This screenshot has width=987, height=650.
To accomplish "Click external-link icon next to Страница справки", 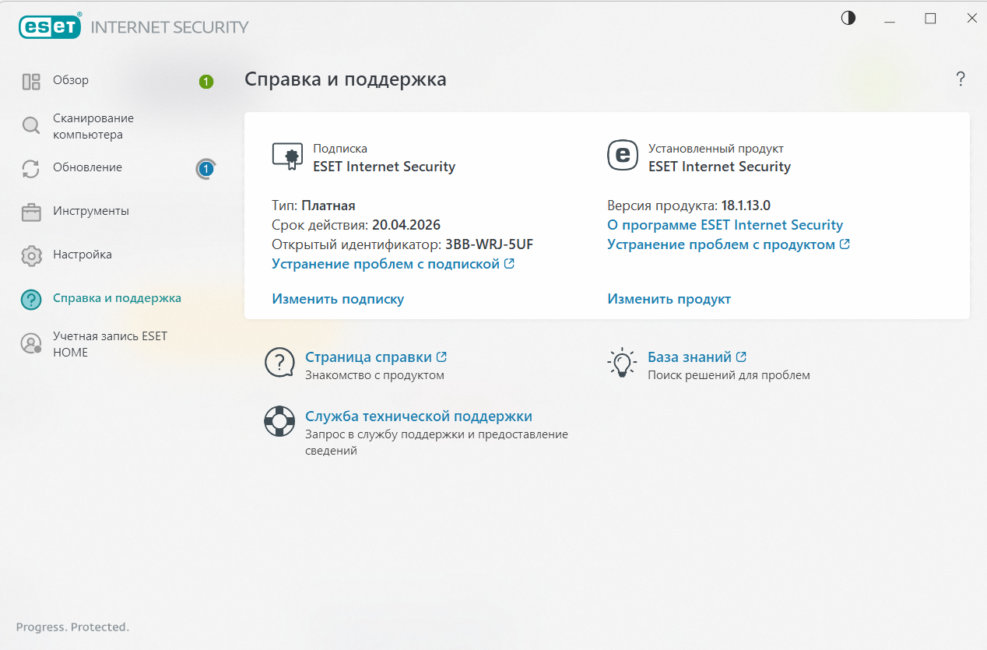I will pos(441,357).
